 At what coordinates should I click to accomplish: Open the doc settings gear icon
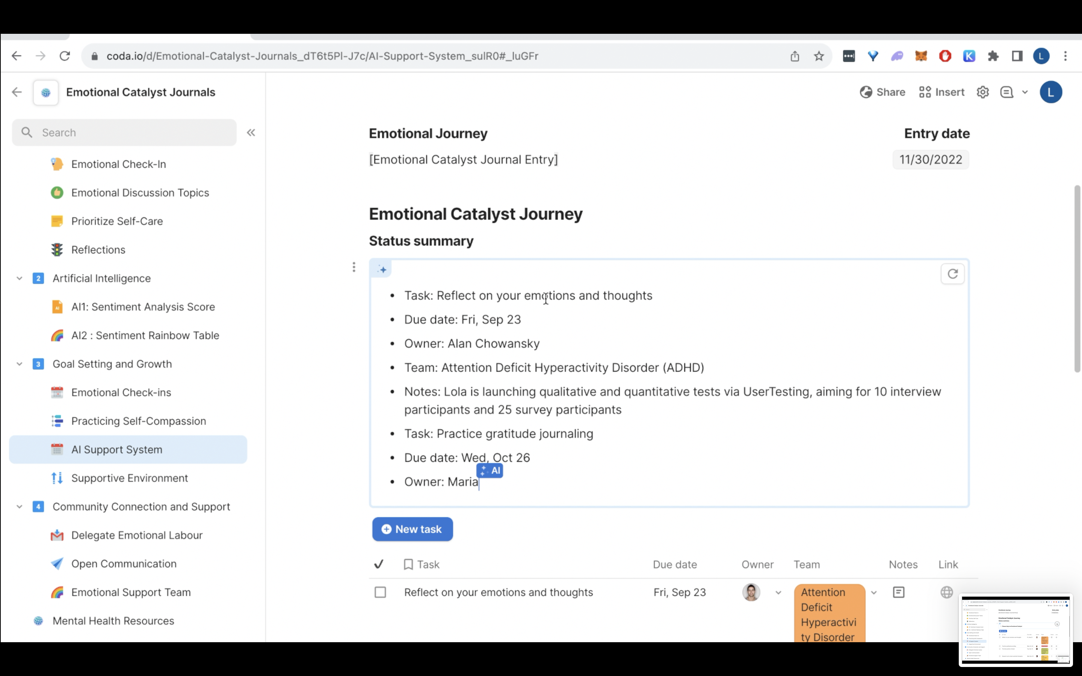click(x=982, y=92)
